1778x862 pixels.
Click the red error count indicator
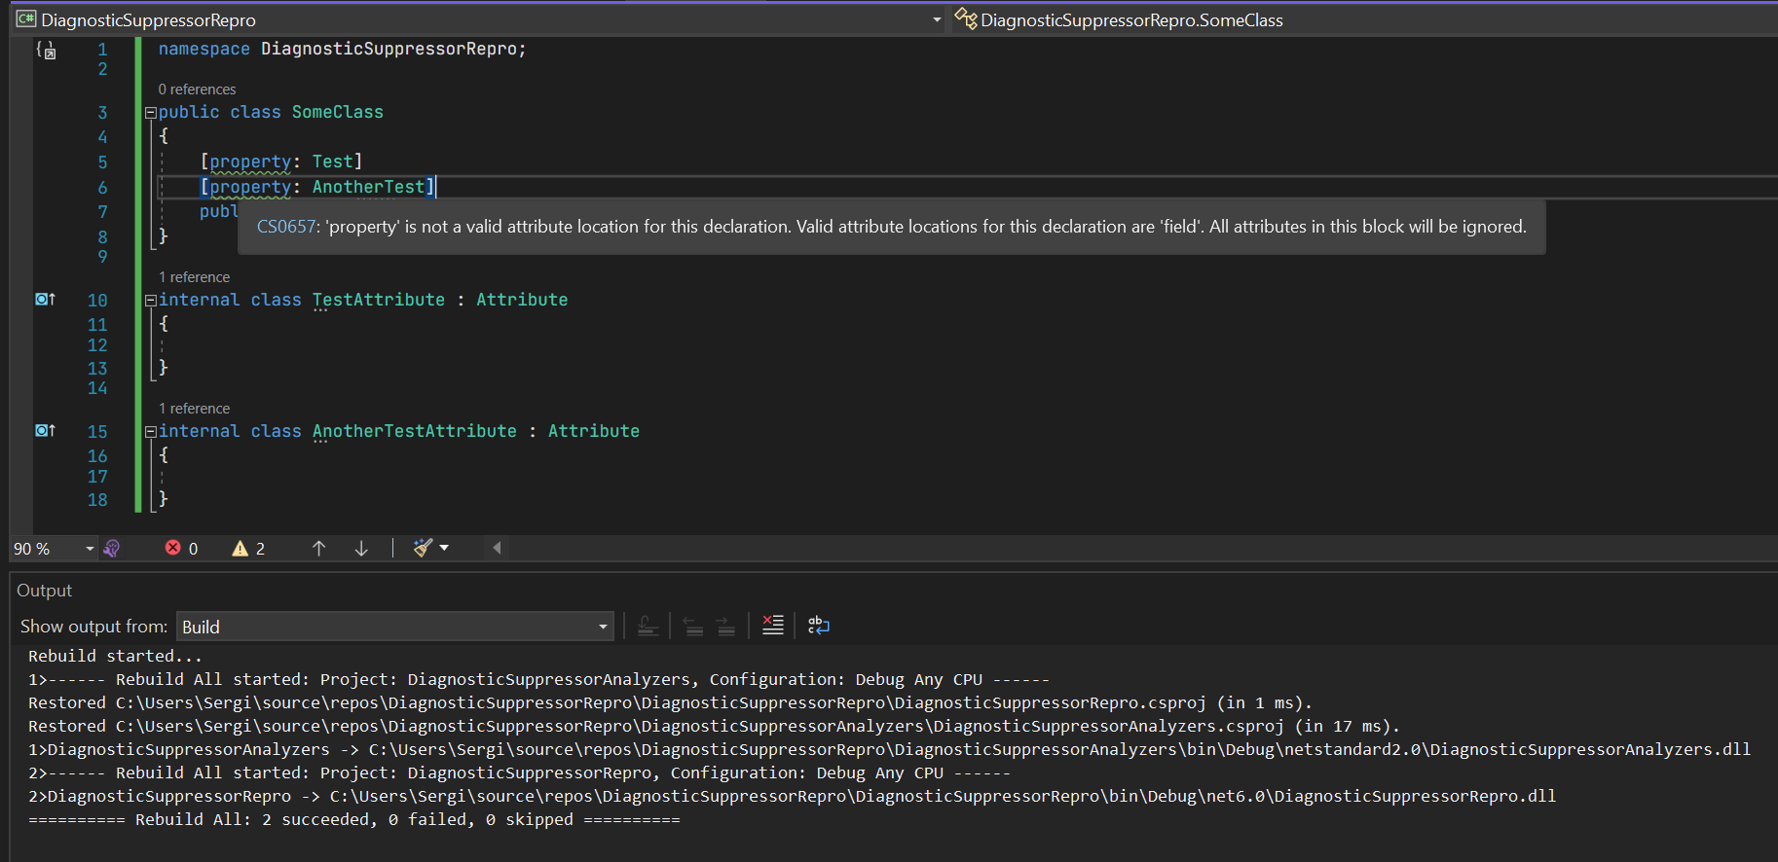tap(181, 549)
